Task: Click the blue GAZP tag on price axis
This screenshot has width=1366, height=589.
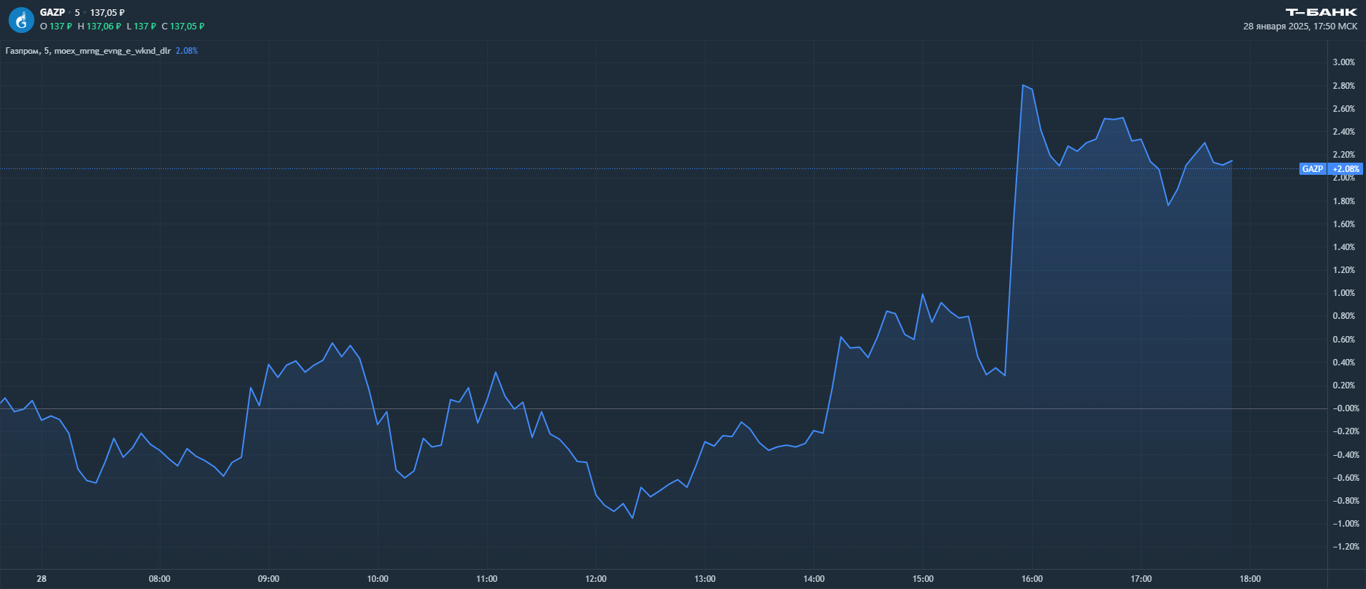Action: [x=1312, y=169]
